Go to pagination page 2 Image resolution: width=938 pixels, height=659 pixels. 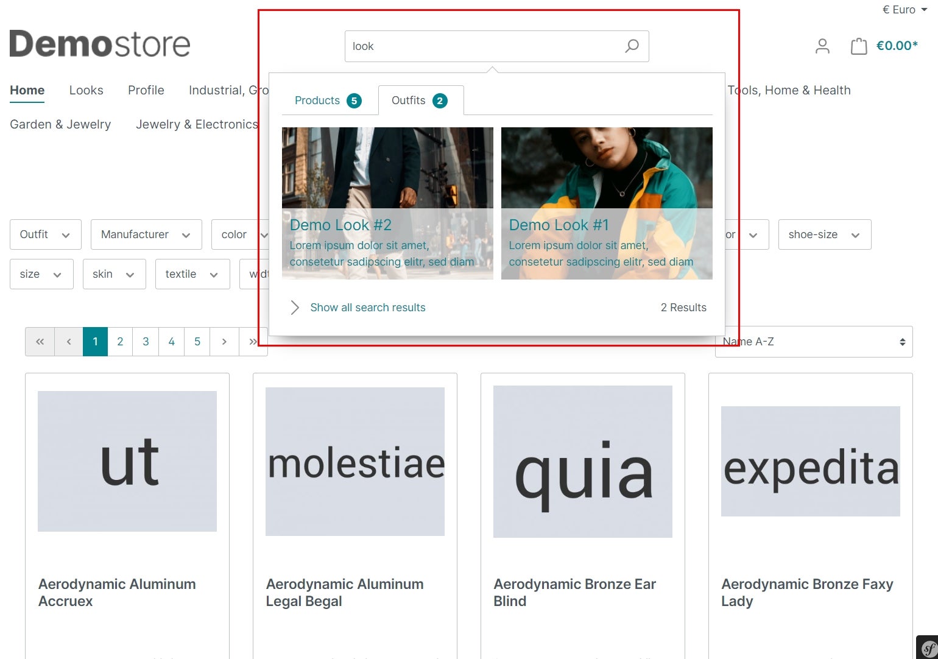point(120,342)
